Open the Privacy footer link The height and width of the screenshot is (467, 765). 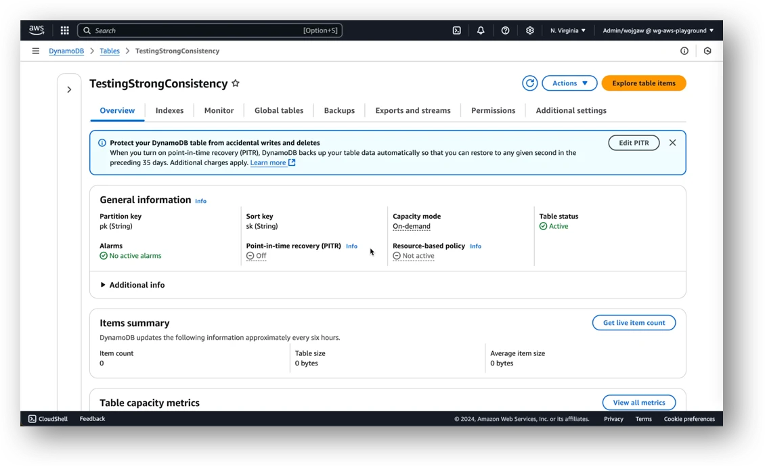coord(613,419)
